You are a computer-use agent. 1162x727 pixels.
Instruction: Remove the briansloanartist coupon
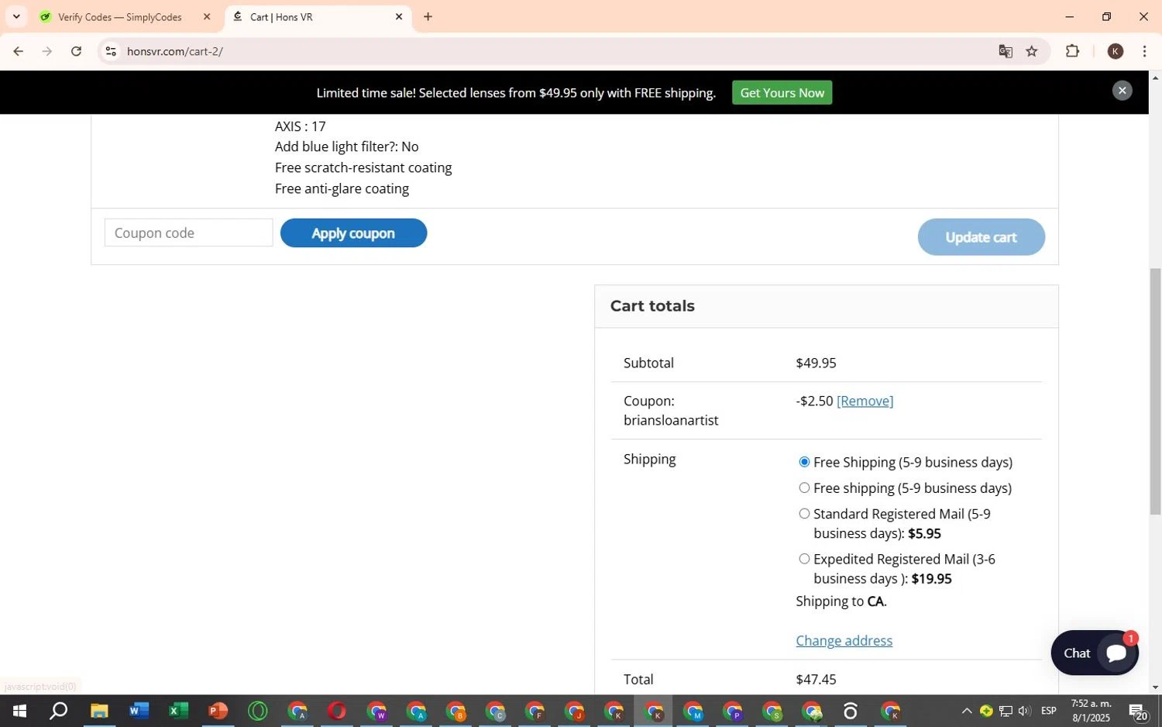tap(865, 401)
